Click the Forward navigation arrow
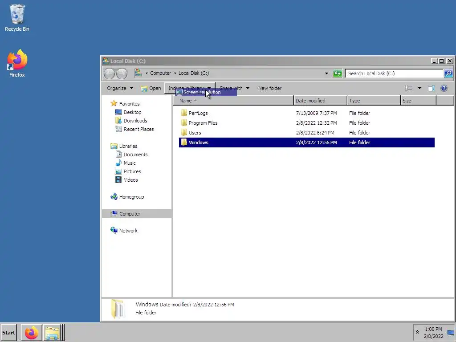The image size is (456, 342). 122,73
